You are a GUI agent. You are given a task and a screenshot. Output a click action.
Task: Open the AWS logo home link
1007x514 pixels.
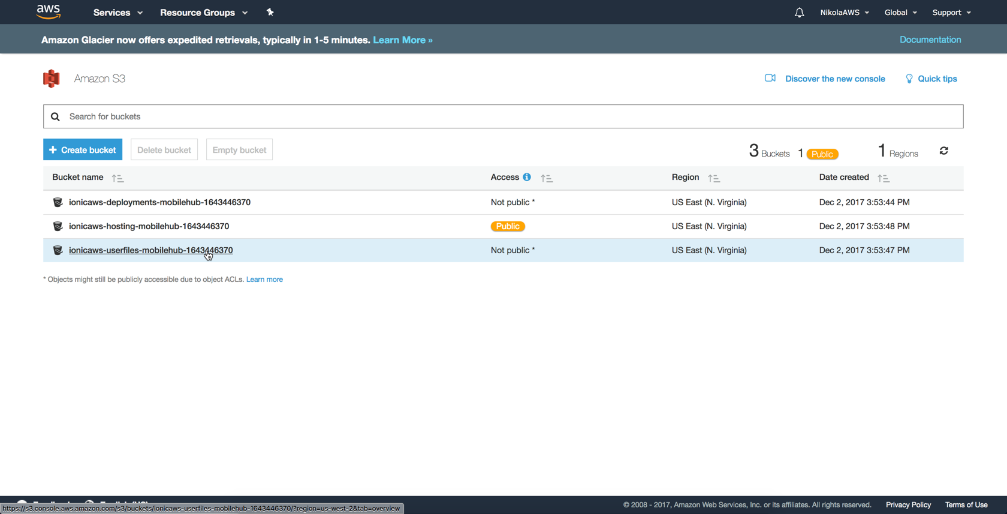[49, 11]
